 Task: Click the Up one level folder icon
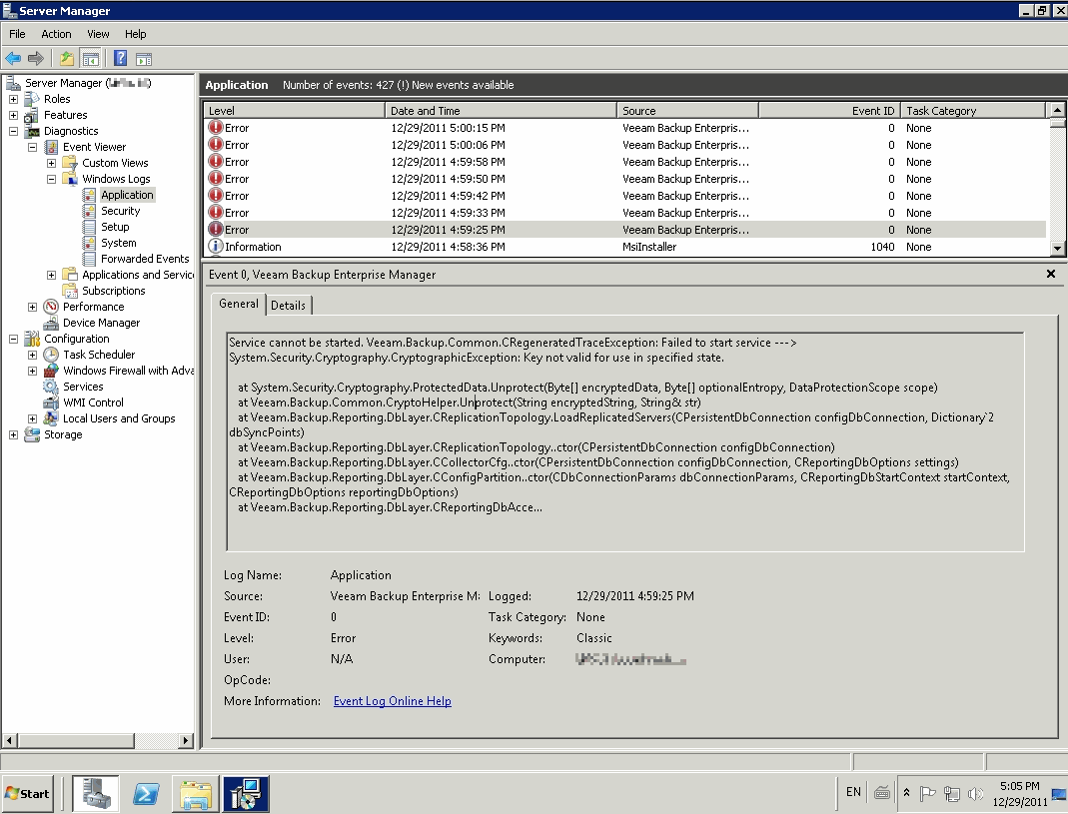point(67,59)
